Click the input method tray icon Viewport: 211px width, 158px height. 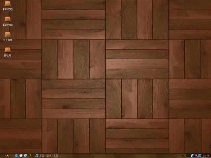[196, 156]
